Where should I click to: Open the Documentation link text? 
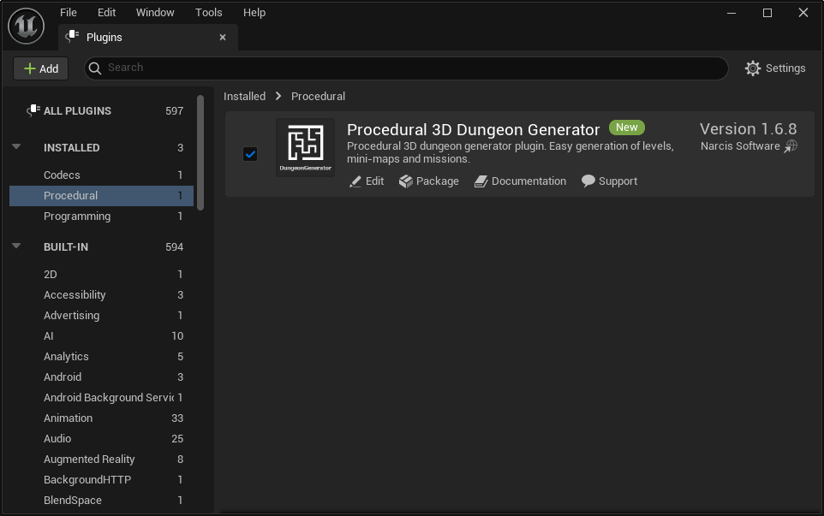coord(528,181)
